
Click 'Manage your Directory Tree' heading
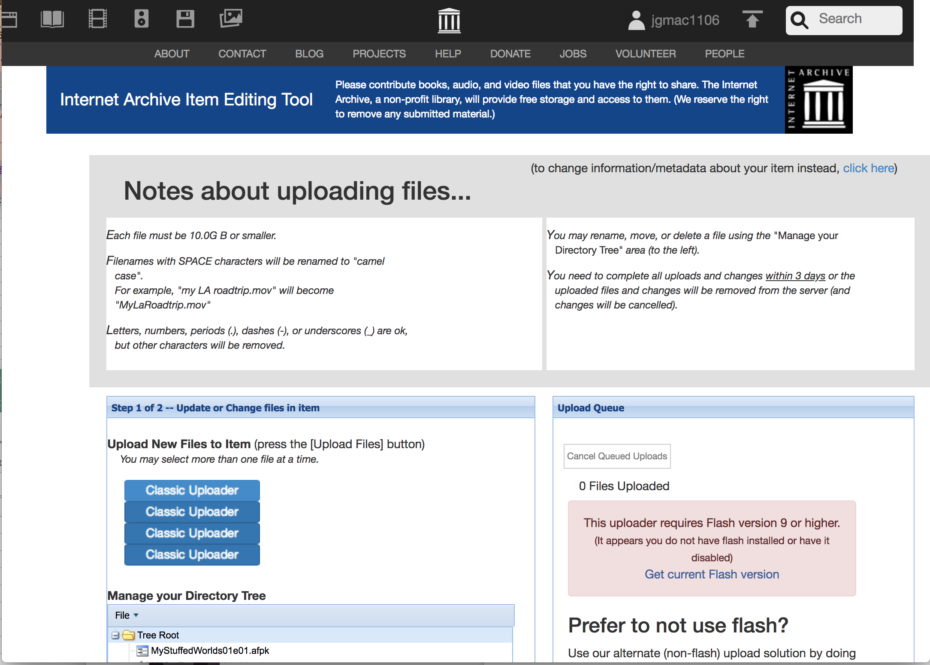click(187, 596)
